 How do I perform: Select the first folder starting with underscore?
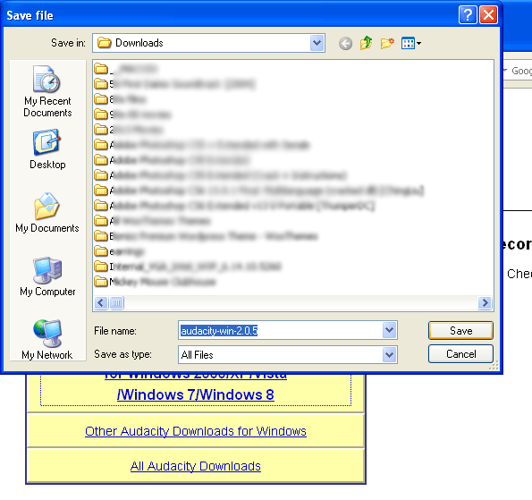click(125, 69)
